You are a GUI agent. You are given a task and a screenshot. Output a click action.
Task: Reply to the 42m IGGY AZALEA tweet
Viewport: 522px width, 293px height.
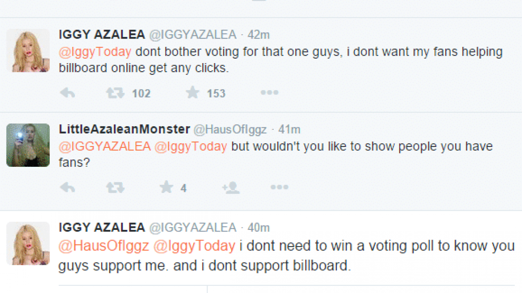68,93
